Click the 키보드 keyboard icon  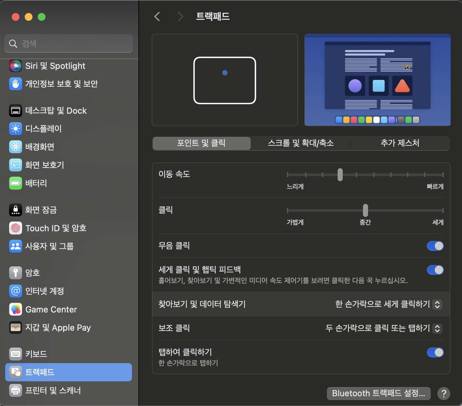pos(16,354)
